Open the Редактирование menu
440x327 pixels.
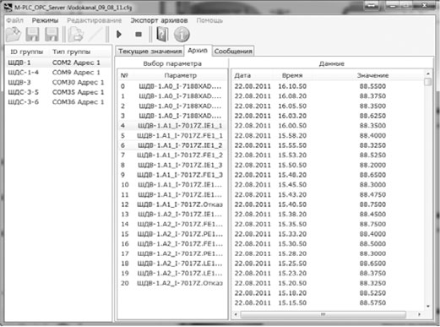[95, 20]
